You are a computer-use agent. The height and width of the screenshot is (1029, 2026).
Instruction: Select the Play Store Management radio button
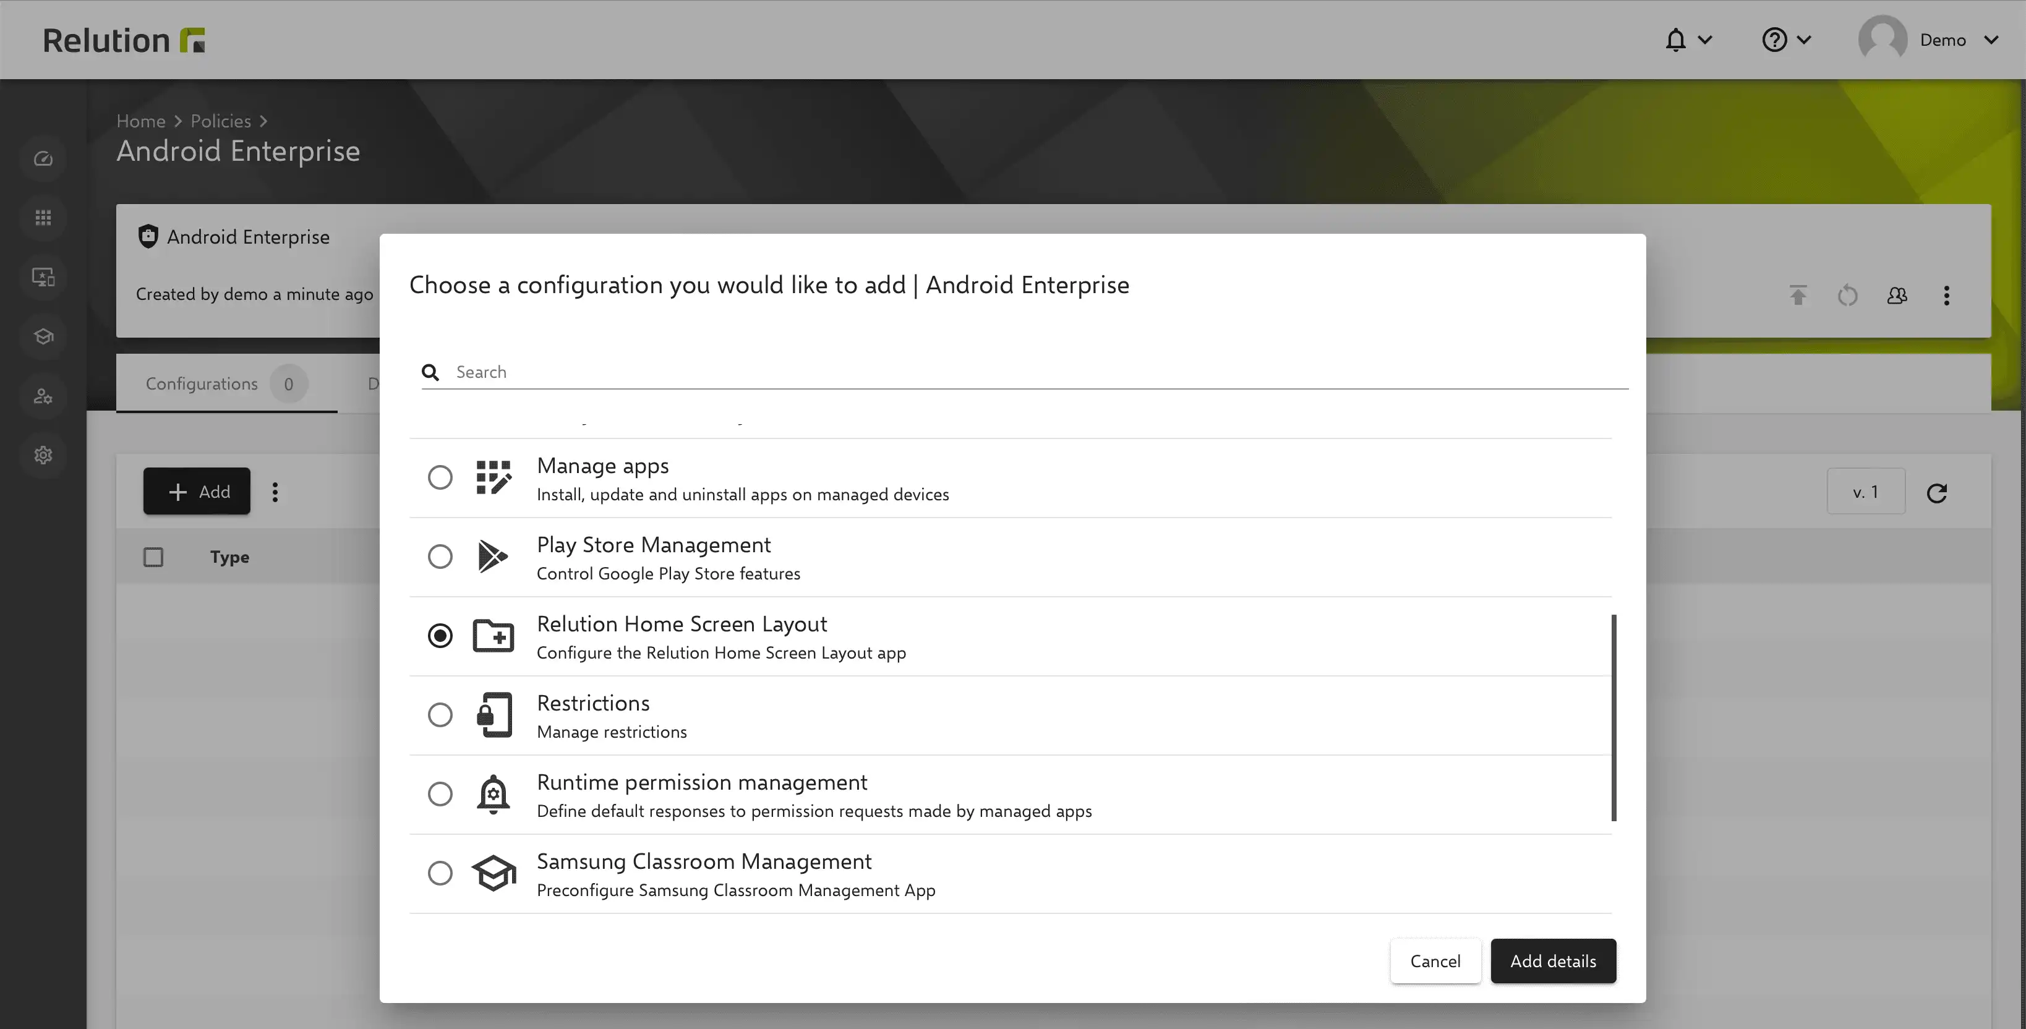click(x=440, y=557)
